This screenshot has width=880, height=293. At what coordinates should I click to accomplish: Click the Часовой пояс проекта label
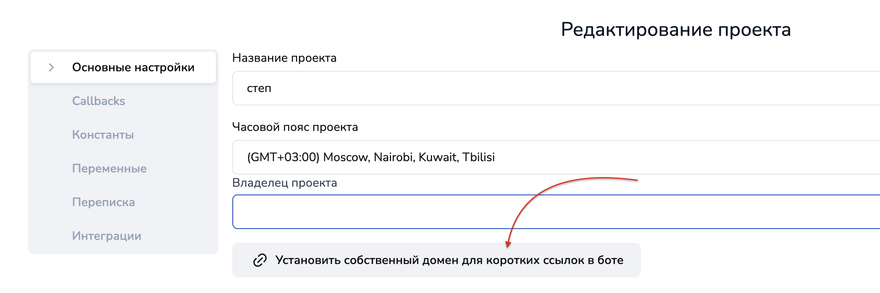pos(295,127)
